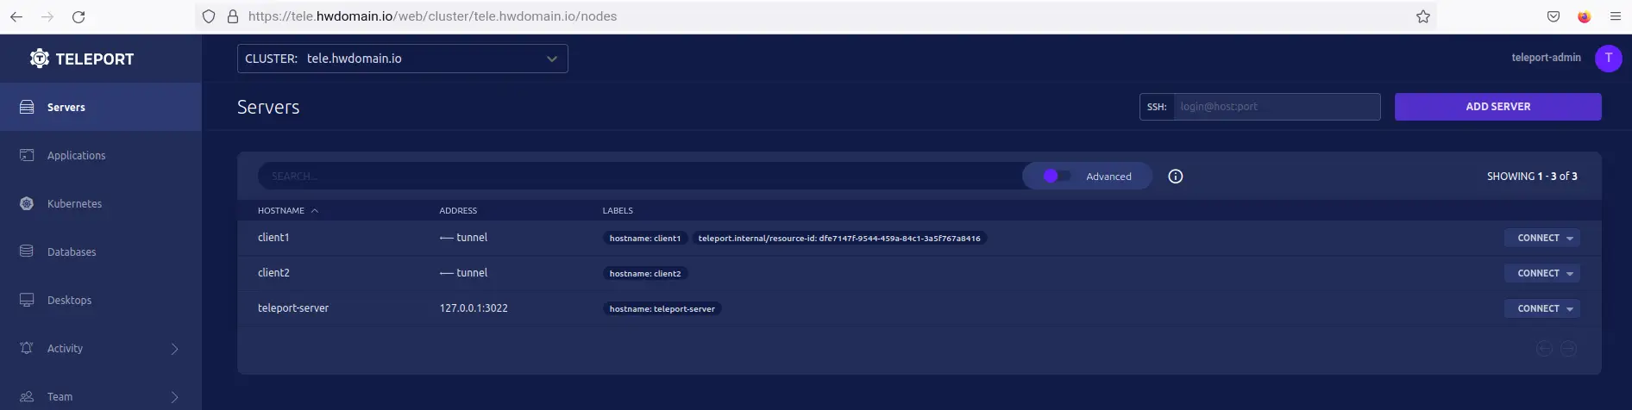This screenshot has width=1632, height=410.
Task: Click the LABELS column header
Action: click(618, 210)
